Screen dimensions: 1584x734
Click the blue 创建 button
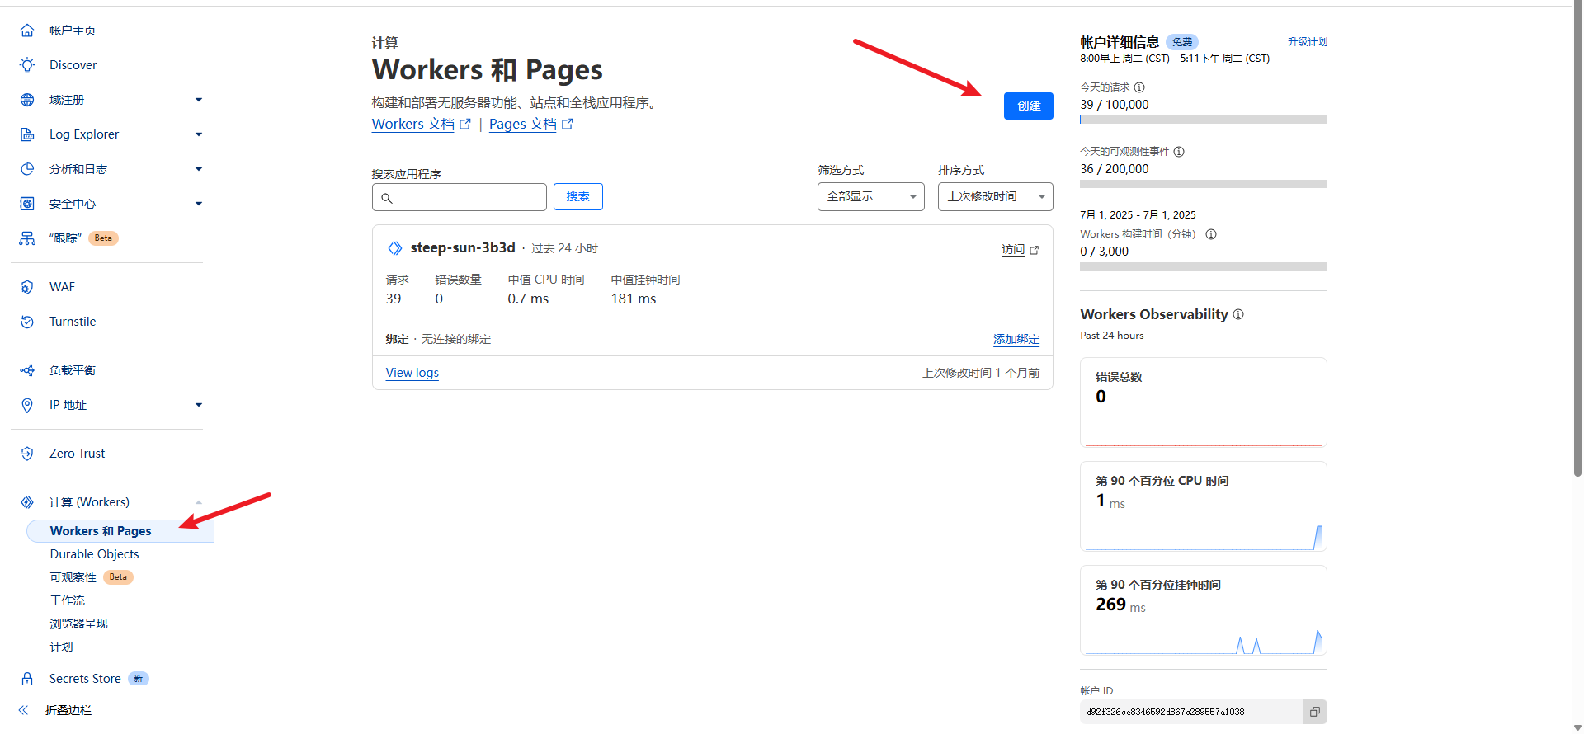[x=1028, y=106]
